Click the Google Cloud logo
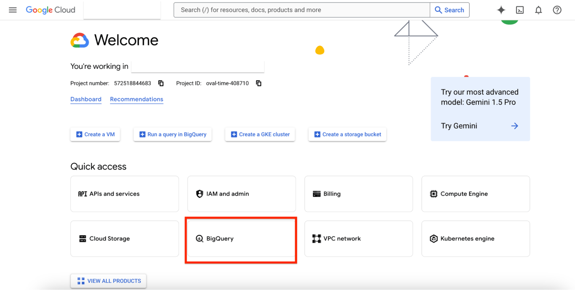The width and height of the screenshot is (575, 290). click(51, 10)
